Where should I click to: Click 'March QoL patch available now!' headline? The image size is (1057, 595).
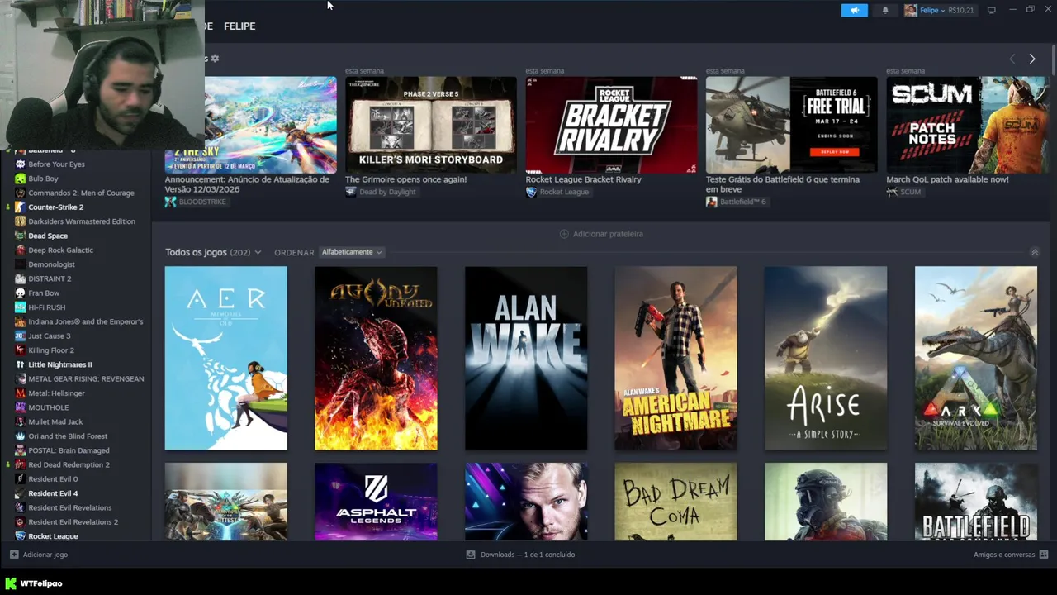947,179
